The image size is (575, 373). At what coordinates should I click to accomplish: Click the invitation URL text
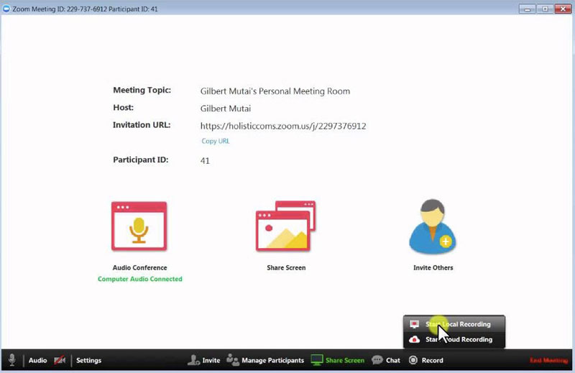click(x=283, y=126)
